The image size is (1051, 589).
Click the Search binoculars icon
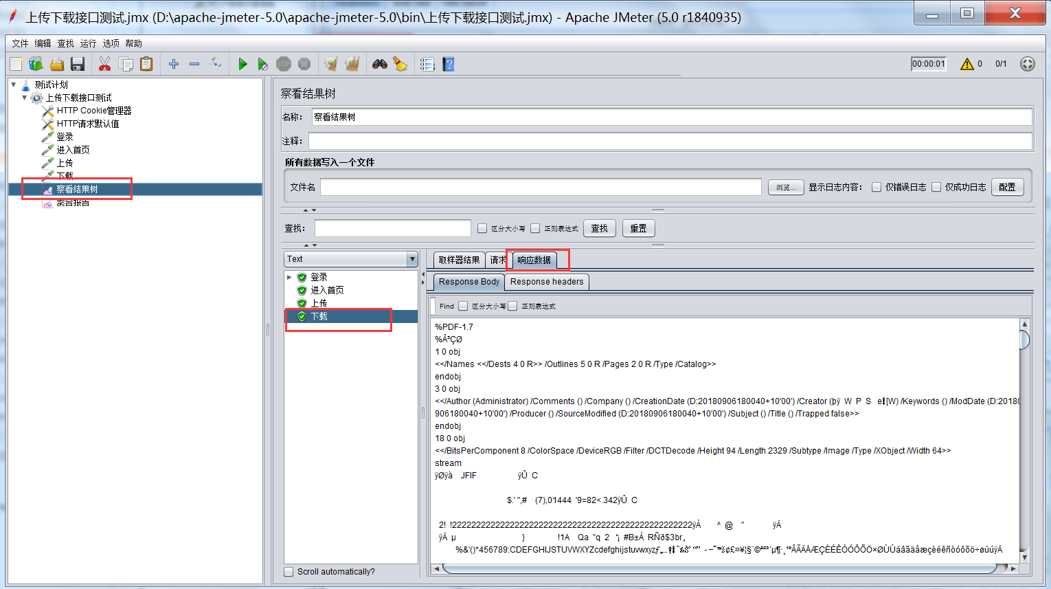point(380,64)
